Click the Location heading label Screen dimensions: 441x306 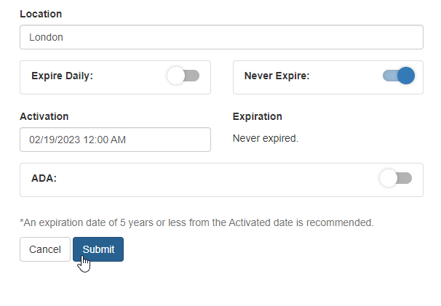pyautogui.click(x=41, y=14)
